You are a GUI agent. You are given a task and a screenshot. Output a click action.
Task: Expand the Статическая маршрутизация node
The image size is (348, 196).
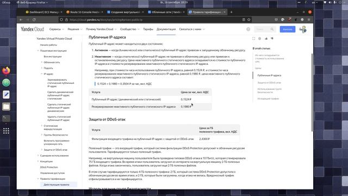(42, 126)
